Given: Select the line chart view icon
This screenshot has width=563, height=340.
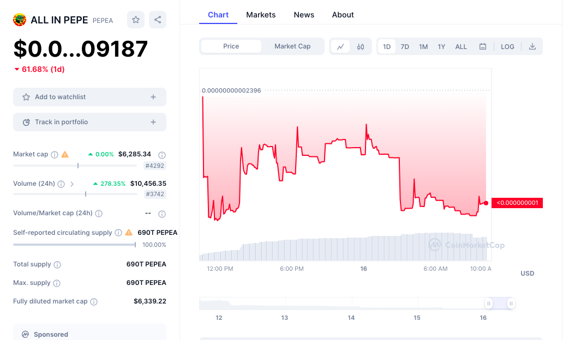Looking at the screenshot, I should (340, 47).
